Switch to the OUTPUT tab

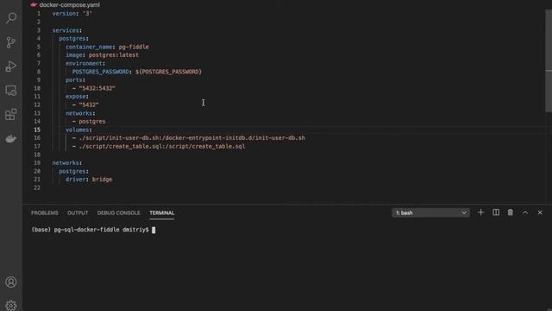[x=78, y=213]
